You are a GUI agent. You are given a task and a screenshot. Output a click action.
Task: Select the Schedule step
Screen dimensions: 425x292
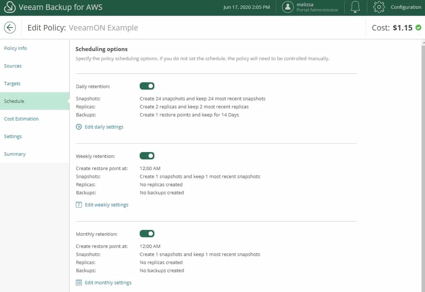(x=35, y=101)
